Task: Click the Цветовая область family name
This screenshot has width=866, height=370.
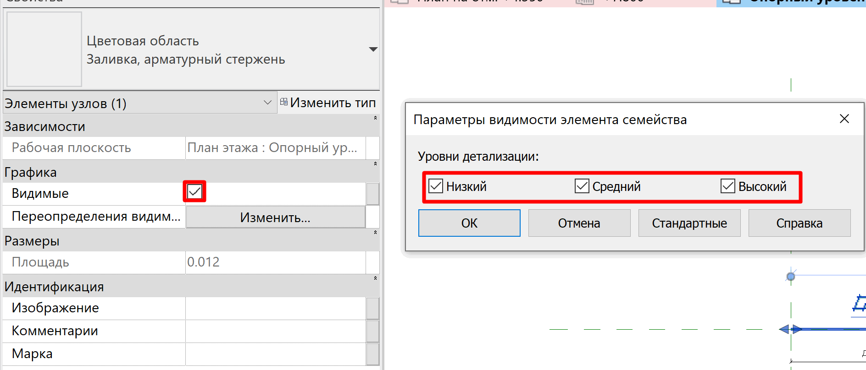Action: (143, 41)
